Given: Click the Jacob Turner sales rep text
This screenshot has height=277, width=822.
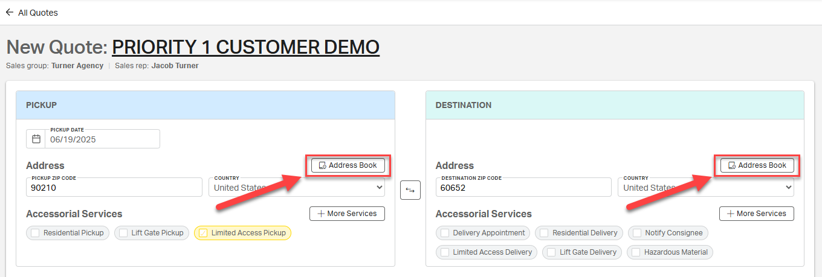Looking at the screenshot, I should point(175,66).
